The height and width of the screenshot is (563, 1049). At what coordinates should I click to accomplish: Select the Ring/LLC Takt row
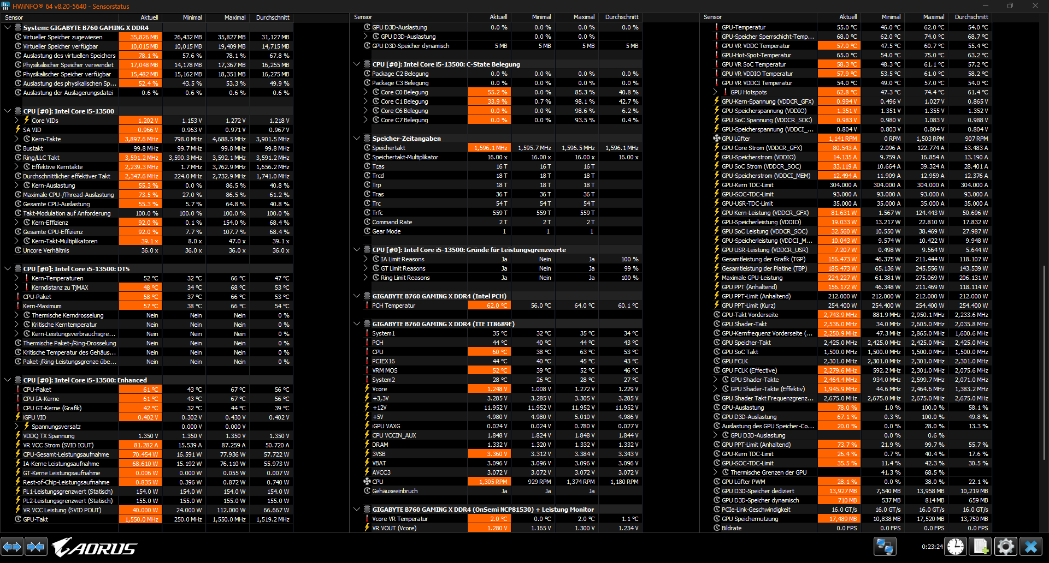(147, 158)
